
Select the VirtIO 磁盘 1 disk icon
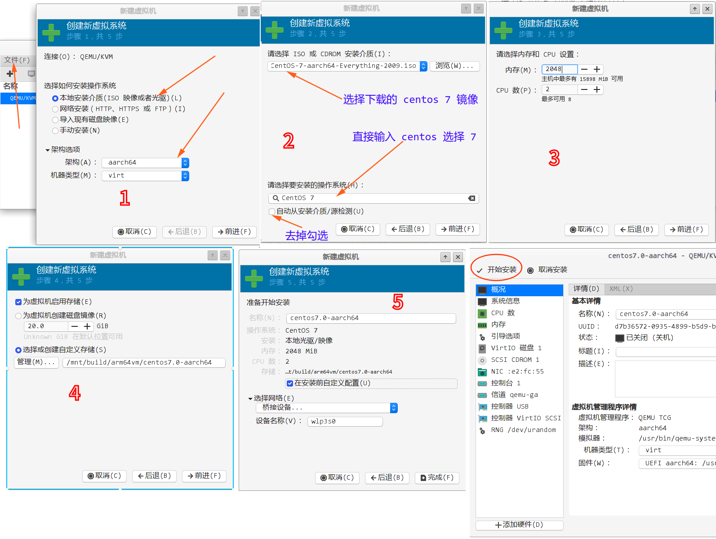pyautogui.click(x=482, y=348)
